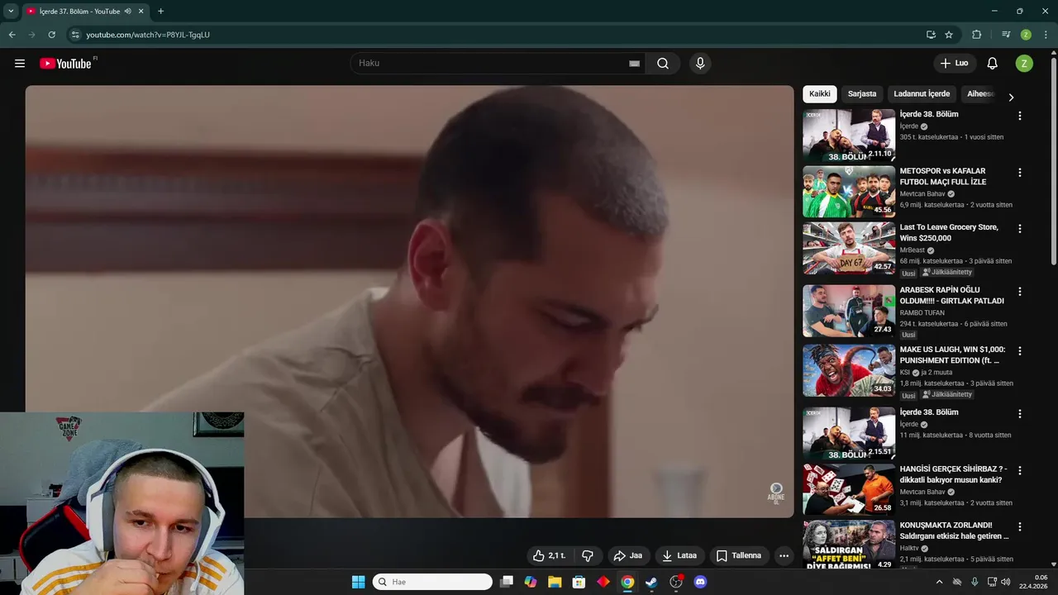Screen dimensions: 1058x595
Task: Open options menu for METOSPOR vs KAFALAR
Action: pos(1019,173)
